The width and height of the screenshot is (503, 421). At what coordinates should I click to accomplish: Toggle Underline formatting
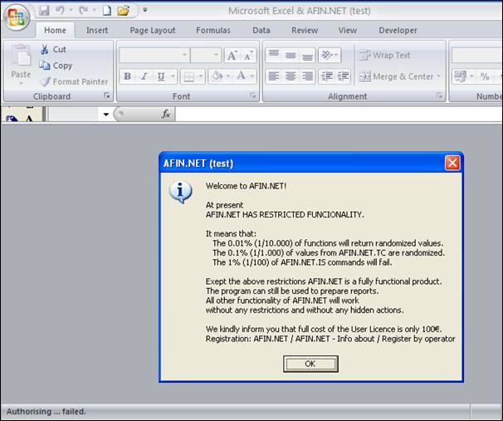pos(161,76)
